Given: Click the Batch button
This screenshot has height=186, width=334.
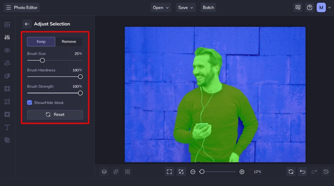Looking at the screenshot, I should pos(208,8).
